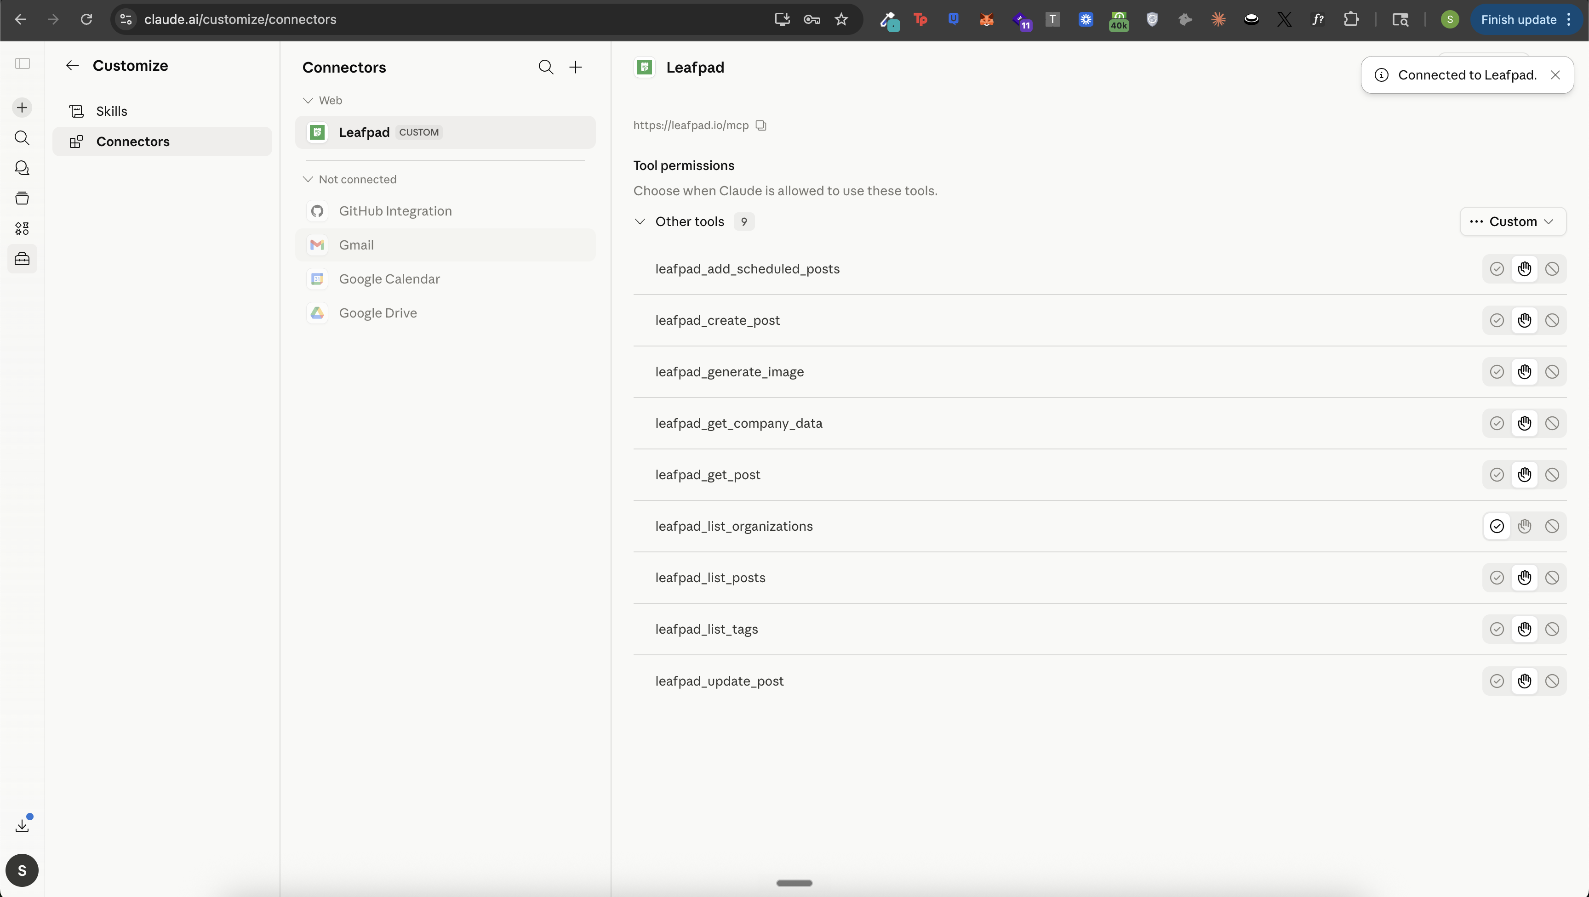Dismiss the Connected to Leafpad toast
This screenshot has height=897, width=1589.
coord(1555,75)
